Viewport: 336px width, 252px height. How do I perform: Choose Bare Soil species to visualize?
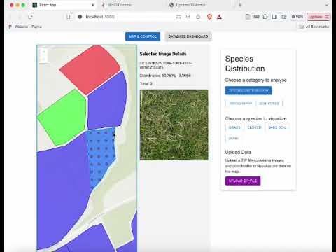click(277, 127)
